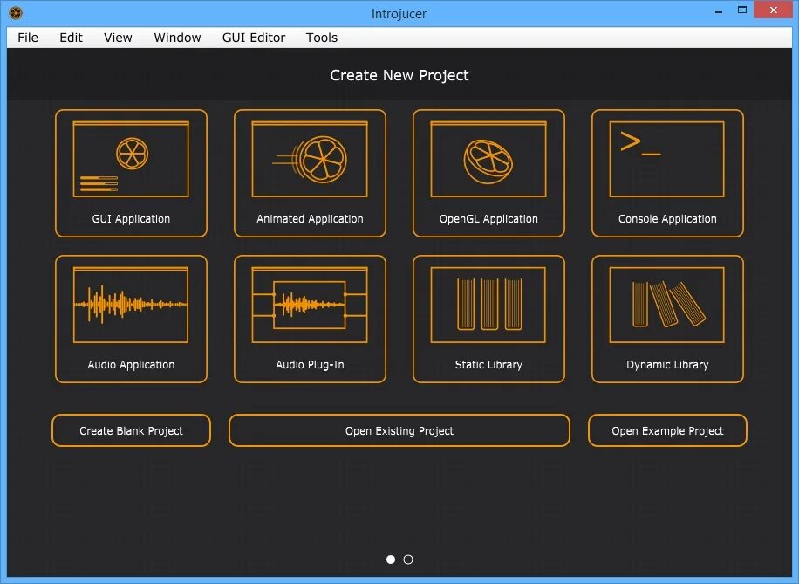The image size is (799, 584).
Task: Click Open Existing Project button
Action: [x=399, y=430]
